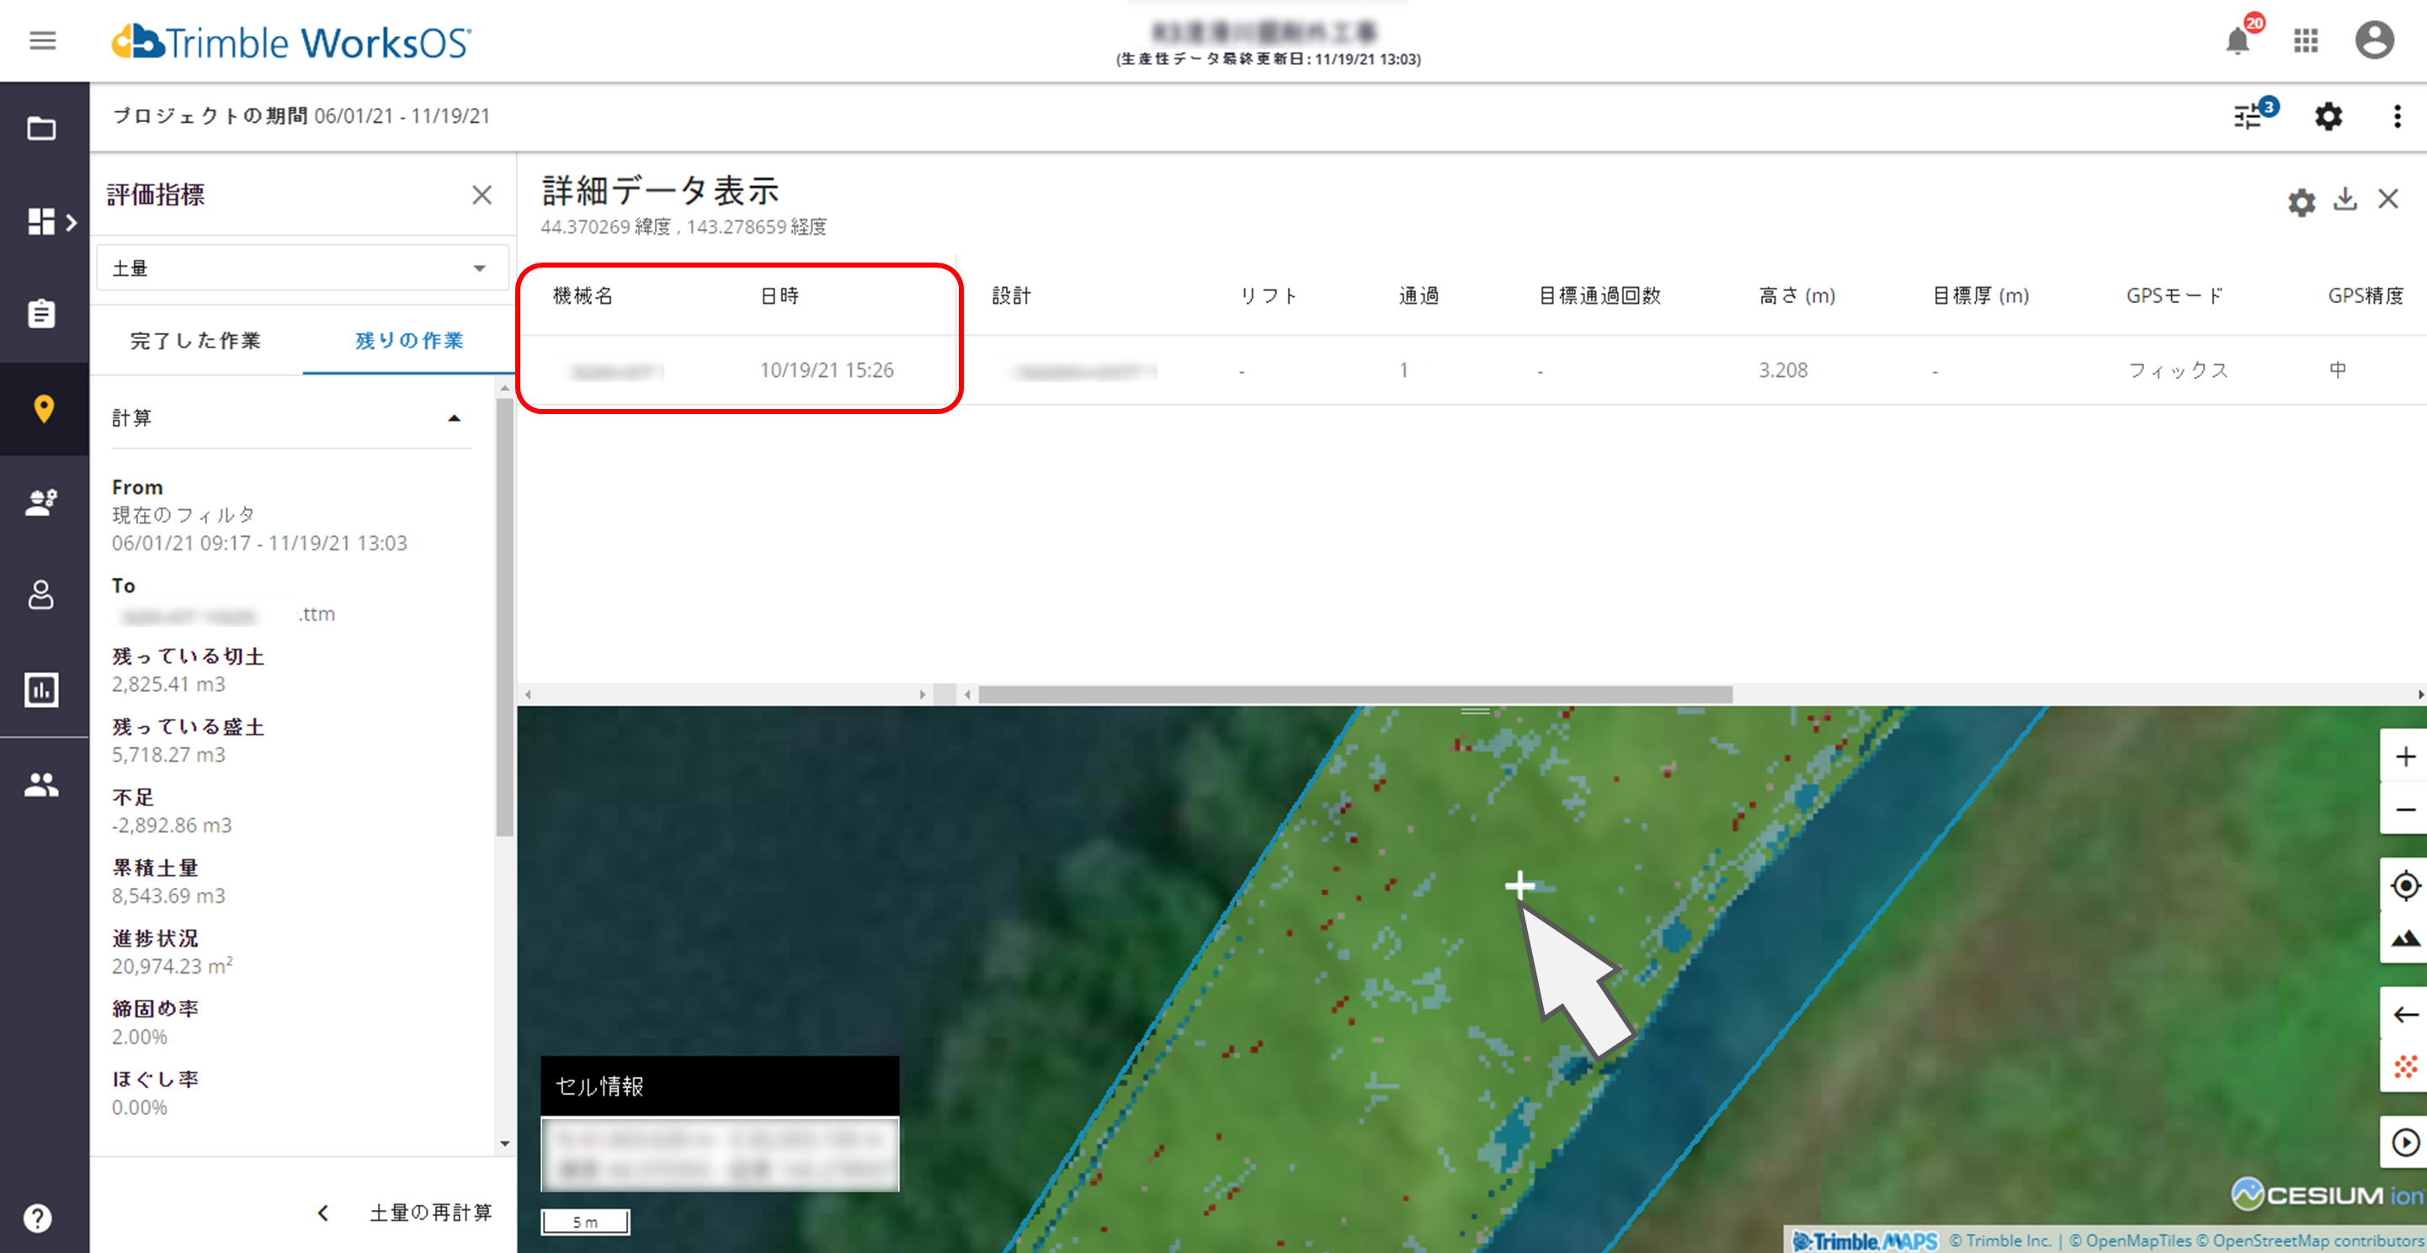The image size is (2427, 1253).
Task: Switch to the 完了した作業 tab
Action: 195,340
